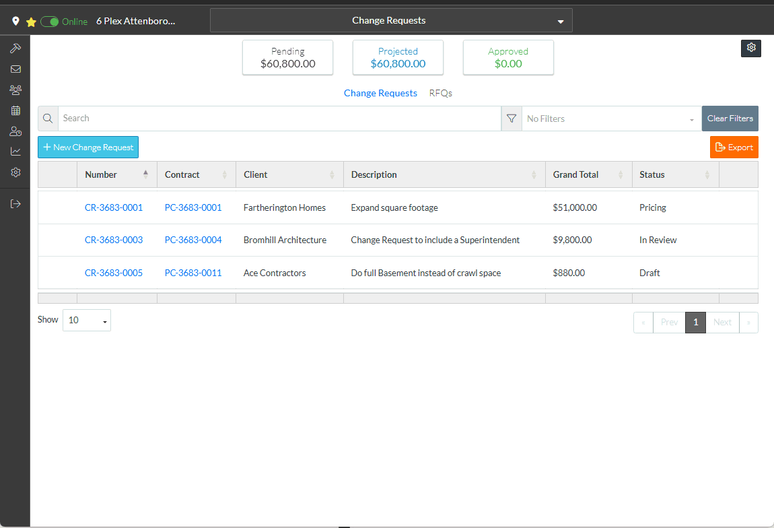This screenshot has height=528, width=774.
Task: Switch to the RFQs tab
Action: [x=440, y=93]
